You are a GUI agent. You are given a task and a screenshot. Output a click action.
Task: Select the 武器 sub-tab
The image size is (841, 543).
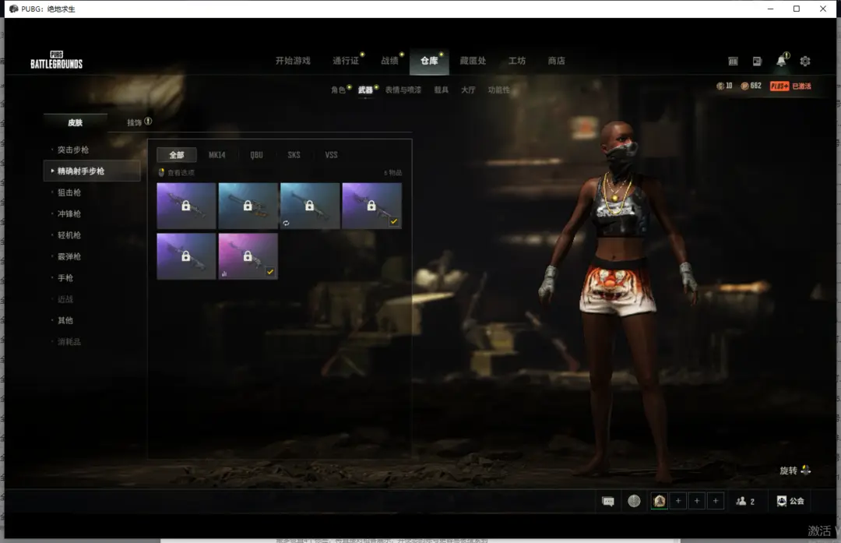(366, 90)
